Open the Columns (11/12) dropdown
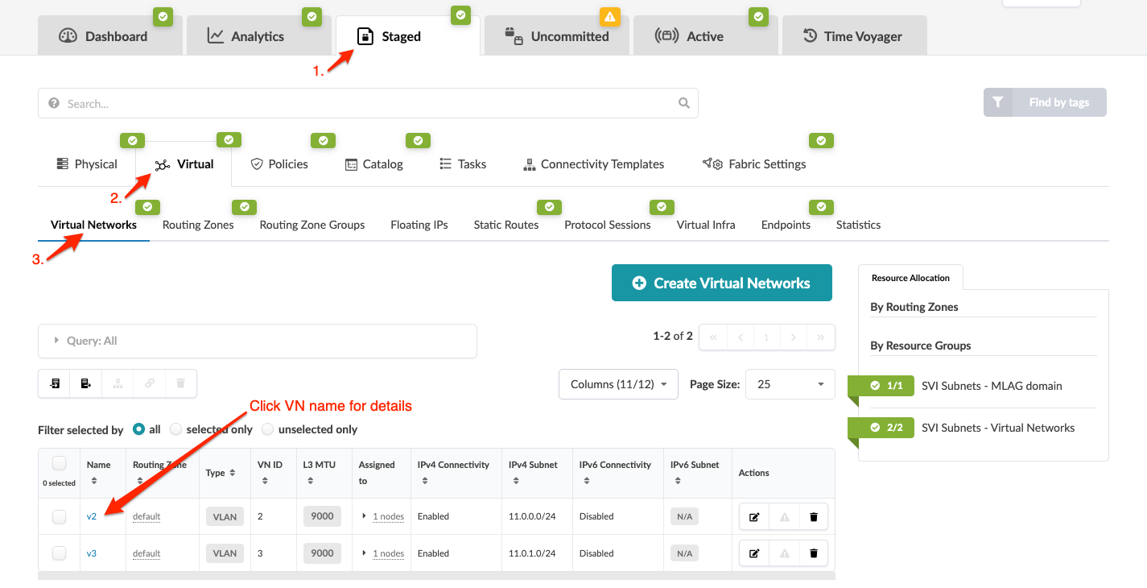This screenshot has height=588, width=1147. tap(618, 384)
